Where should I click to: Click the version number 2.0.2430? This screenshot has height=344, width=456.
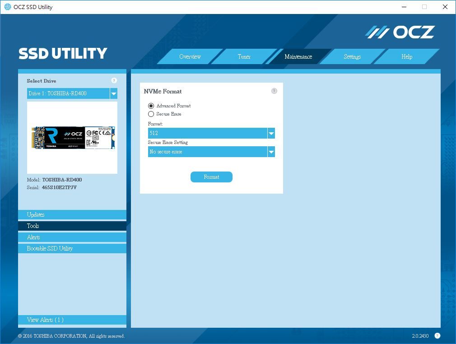(420, 336)
